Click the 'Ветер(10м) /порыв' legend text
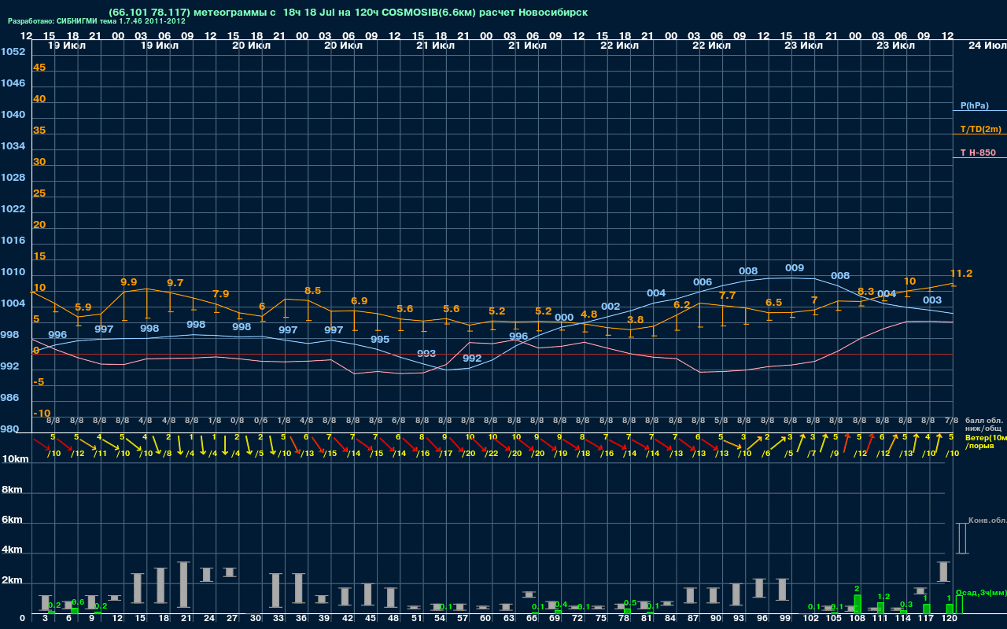 pos(985,441)
